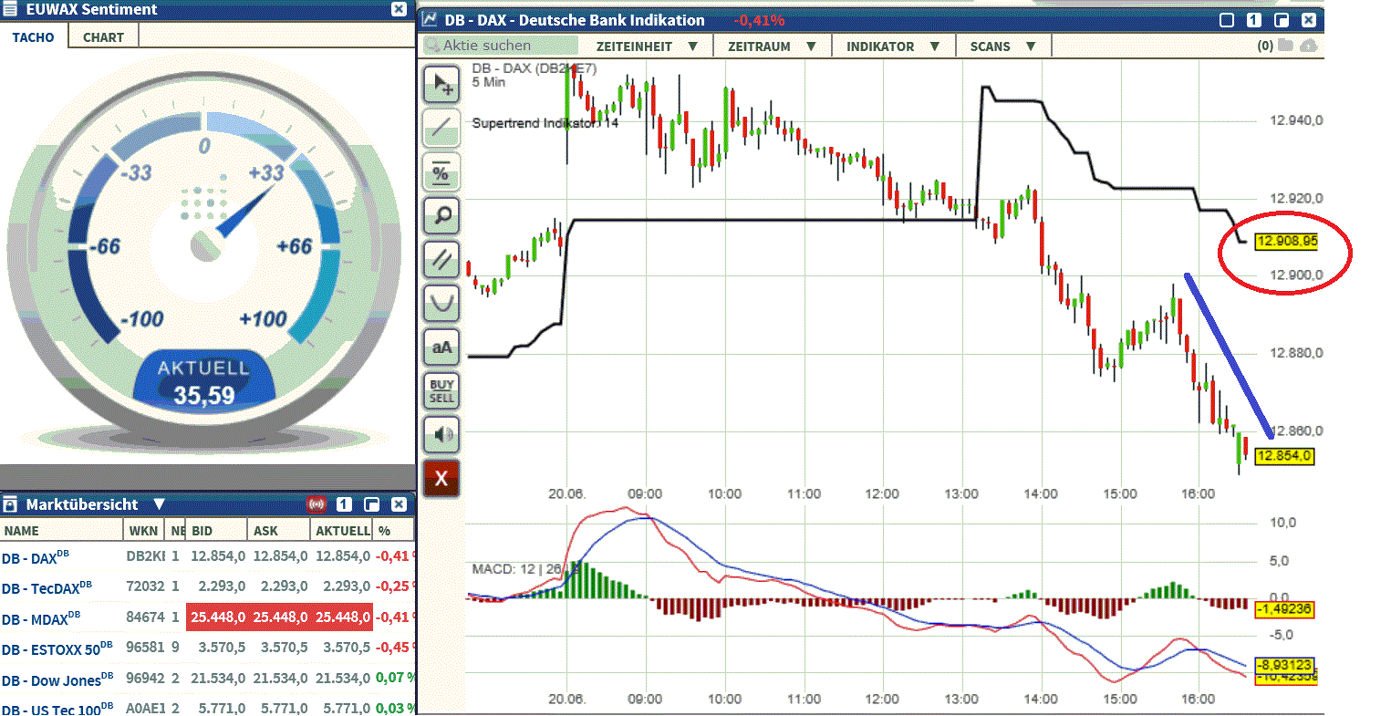The width and height of the screenshot is (1391, 716).
Task: Click the red X delete drawings button
Action: (441, 478)
